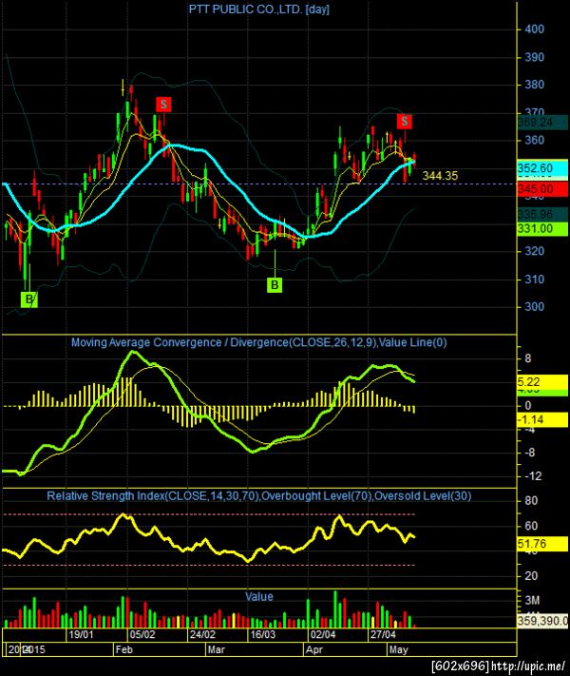Screen dimensions: 570x676
Task: Click the 16/03 date label
Action: coord(263,634)
